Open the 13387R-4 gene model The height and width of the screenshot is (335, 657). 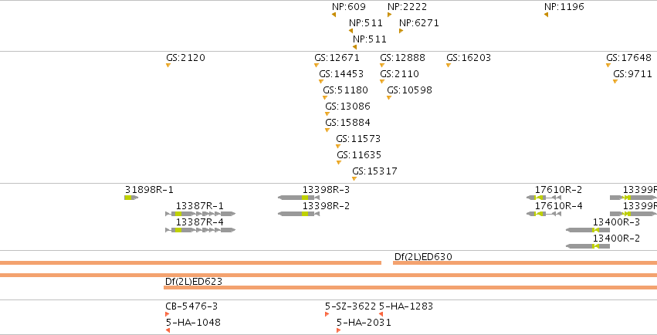pos(200,230)
